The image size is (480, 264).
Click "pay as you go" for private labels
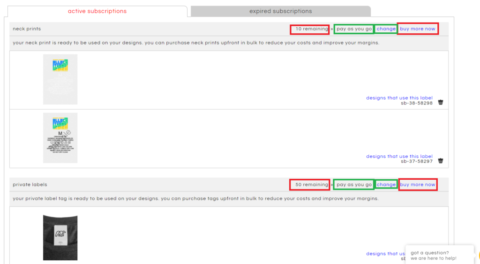click(354, 185)
